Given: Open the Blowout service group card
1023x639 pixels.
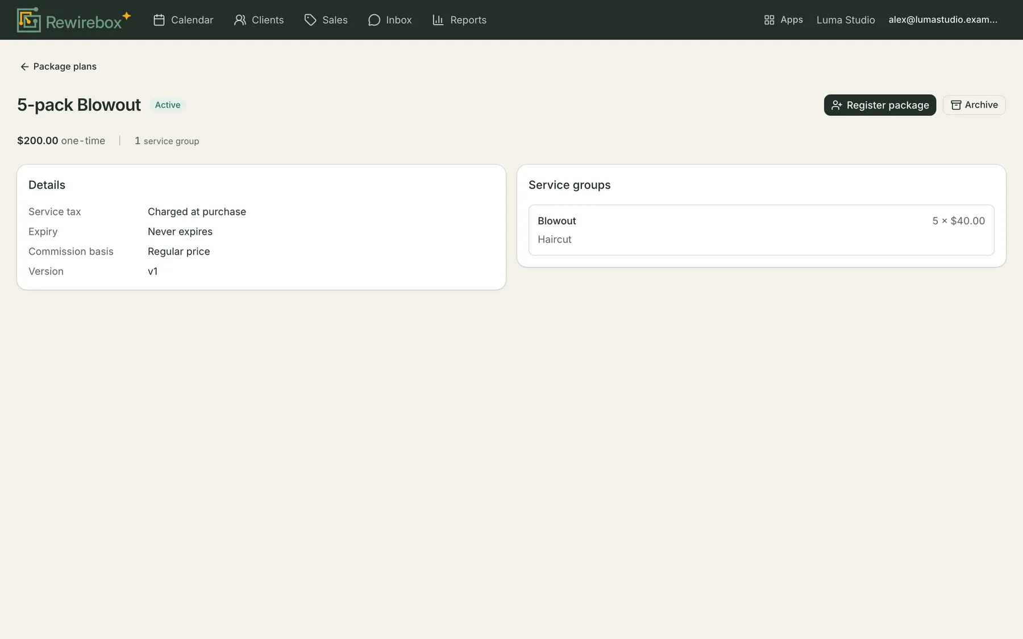Looking at the screenshot, I should coord(761,230).
